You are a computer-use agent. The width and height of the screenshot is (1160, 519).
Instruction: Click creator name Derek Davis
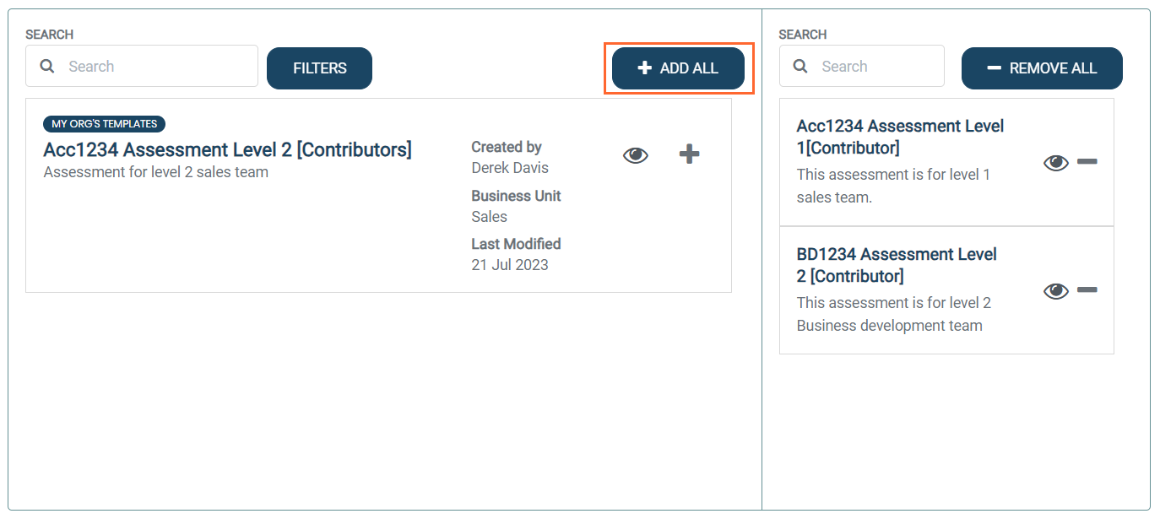(510, 168)
